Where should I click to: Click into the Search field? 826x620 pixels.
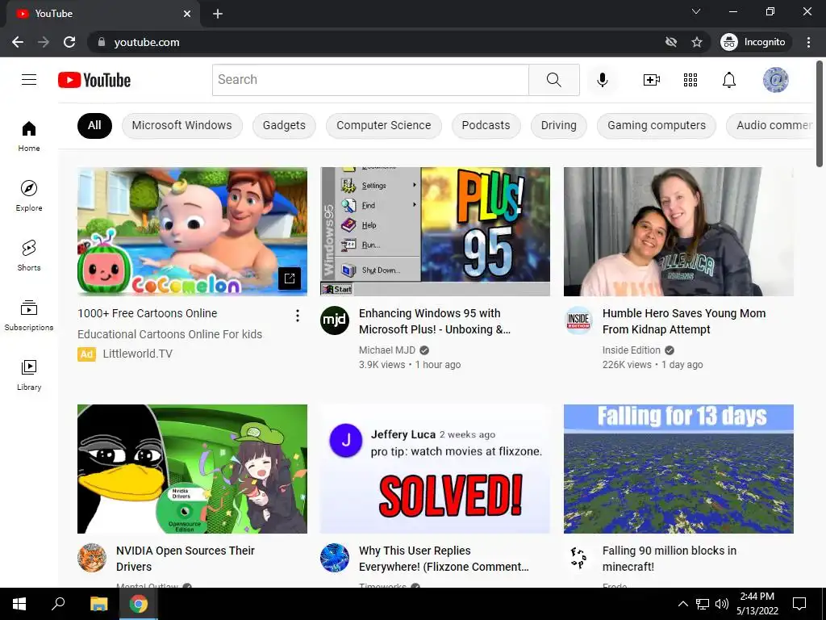pyautogui.click(x=370, y=80)
